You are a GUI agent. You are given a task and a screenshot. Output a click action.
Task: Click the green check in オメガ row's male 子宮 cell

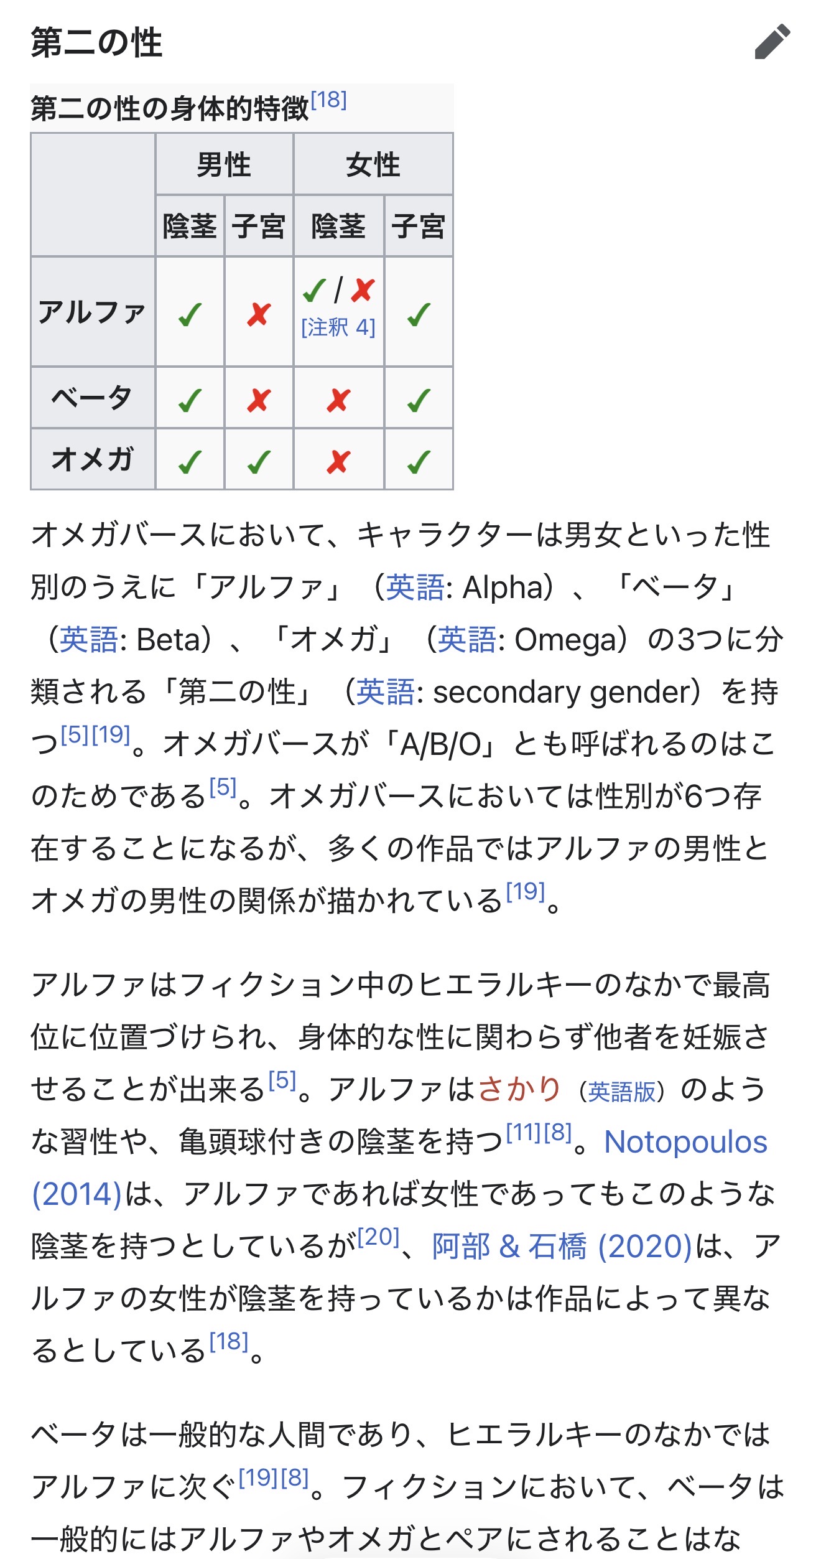pos(259,461)
